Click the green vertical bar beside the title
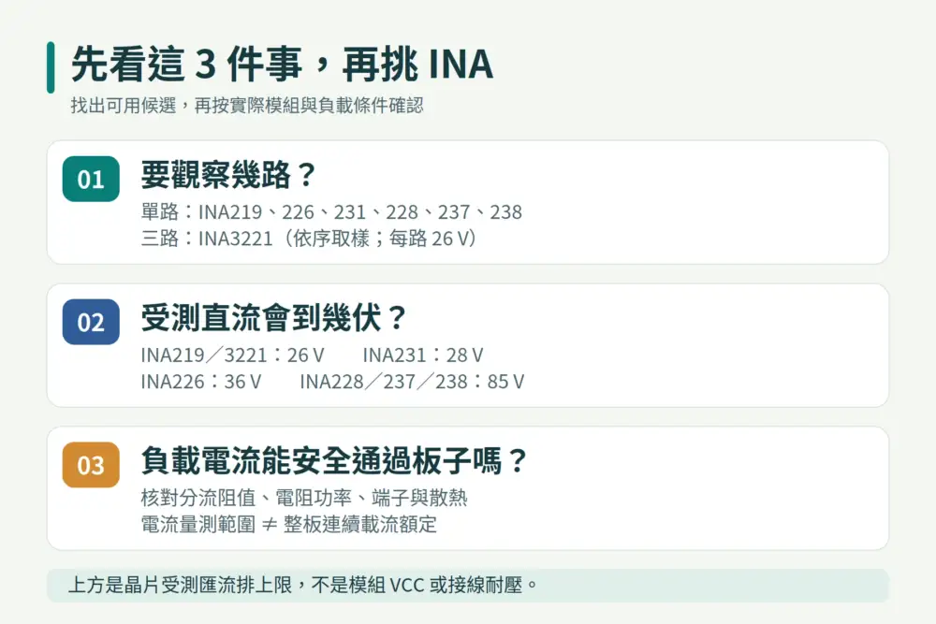936x624 pixels. [x=51, y=67]
